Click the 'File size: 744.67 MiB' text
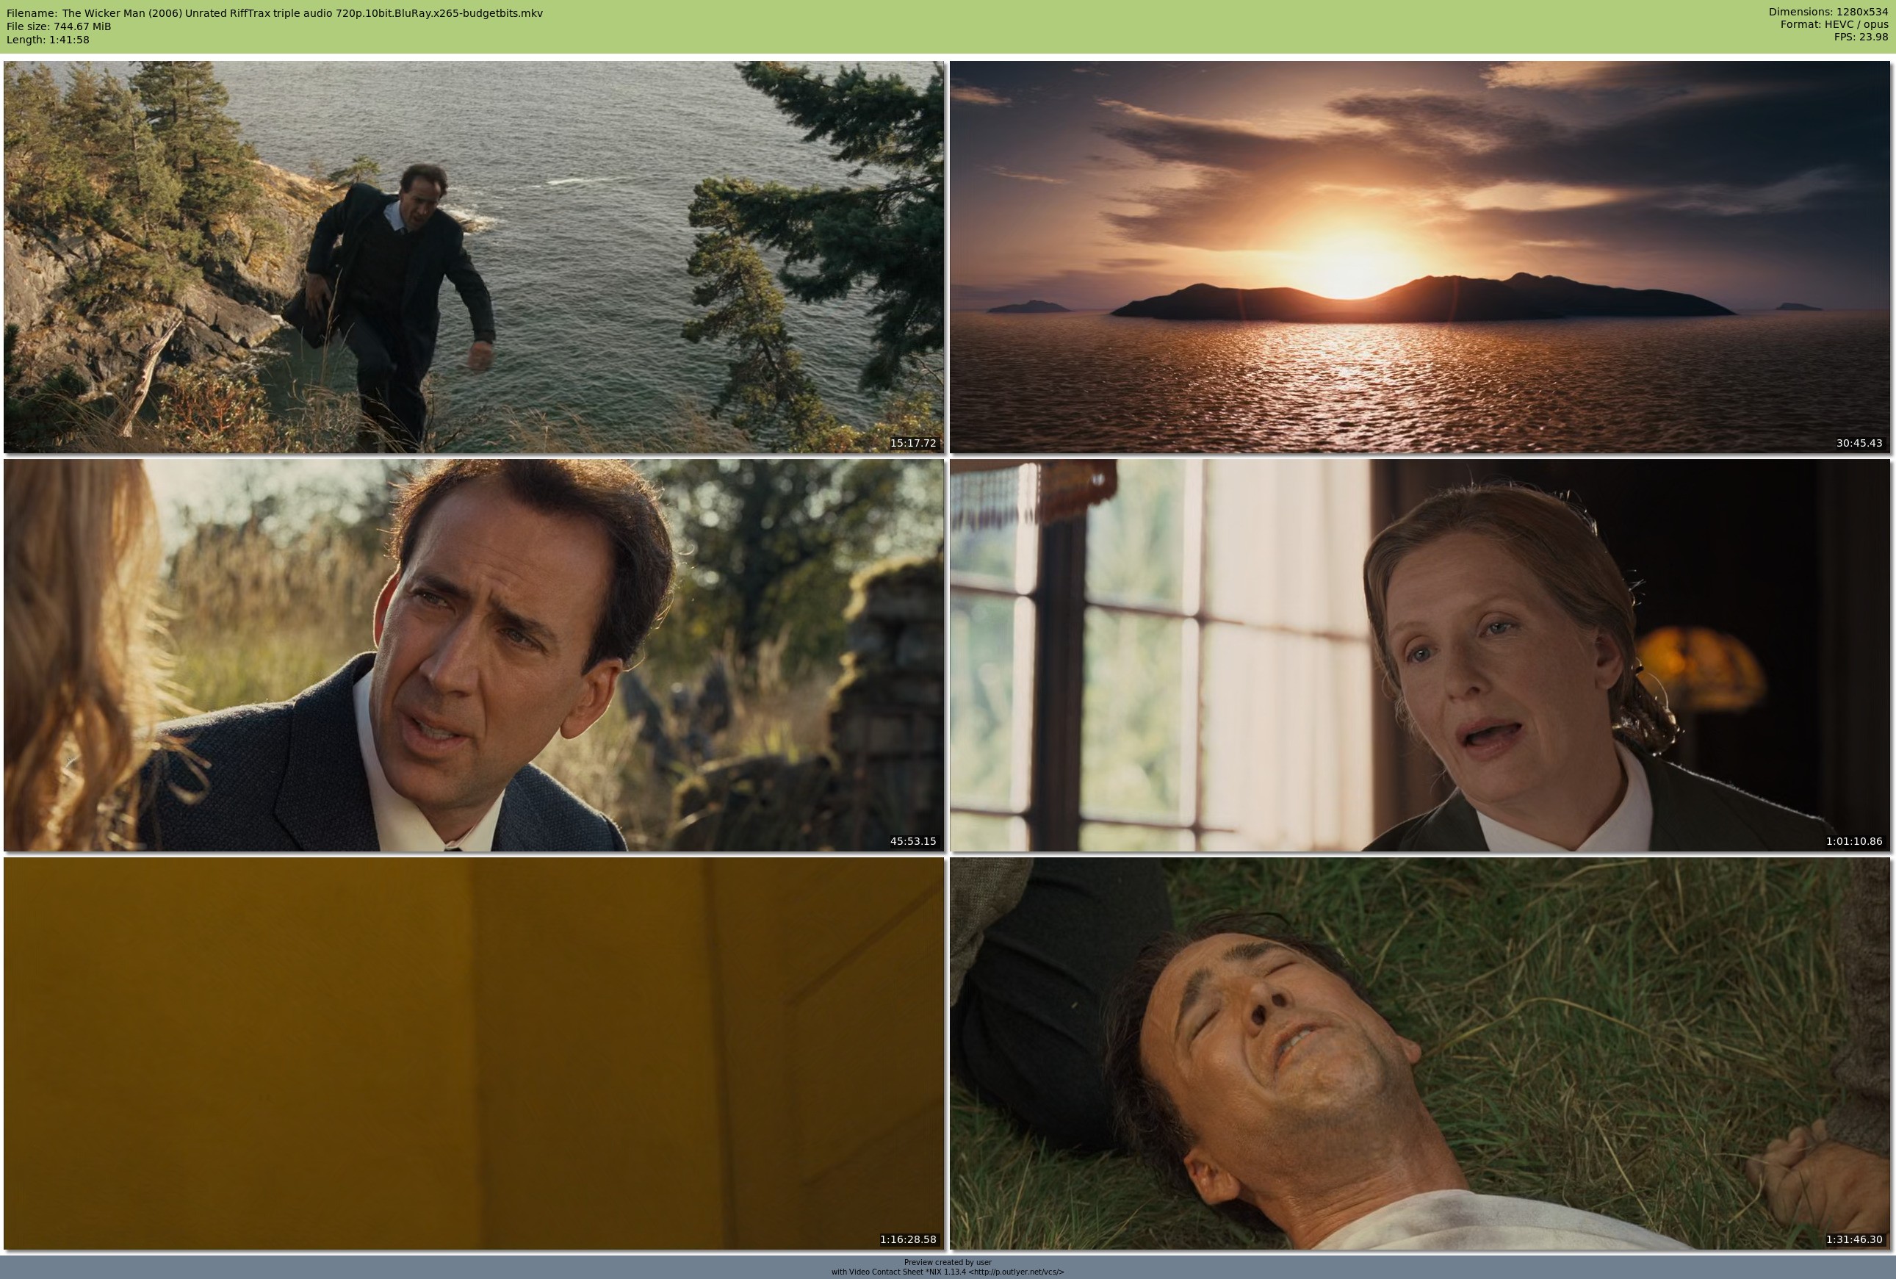 click(59, 26)
